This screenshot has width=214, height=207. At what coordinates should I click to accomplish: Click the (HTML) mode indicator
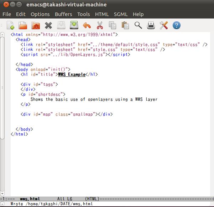92,199
